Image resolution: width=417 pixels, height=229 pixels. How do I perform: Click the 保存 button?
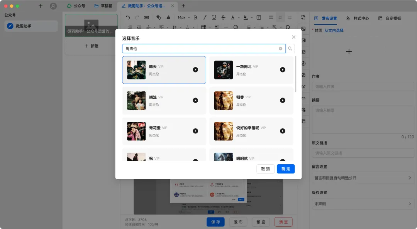tap(216, 222)
